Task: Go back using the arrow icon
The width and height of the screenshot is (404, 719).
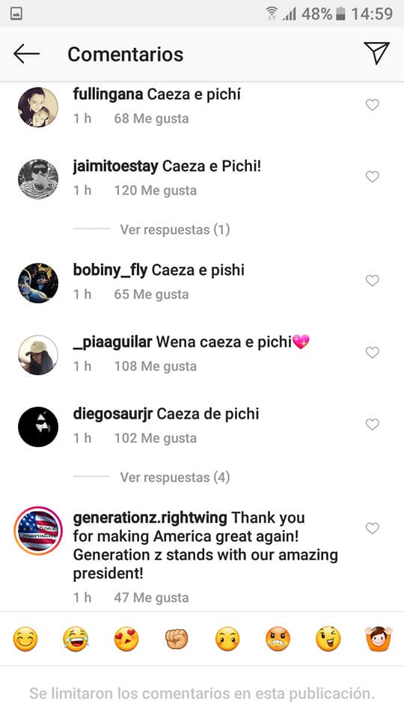Action: click(x=26, y=54)
